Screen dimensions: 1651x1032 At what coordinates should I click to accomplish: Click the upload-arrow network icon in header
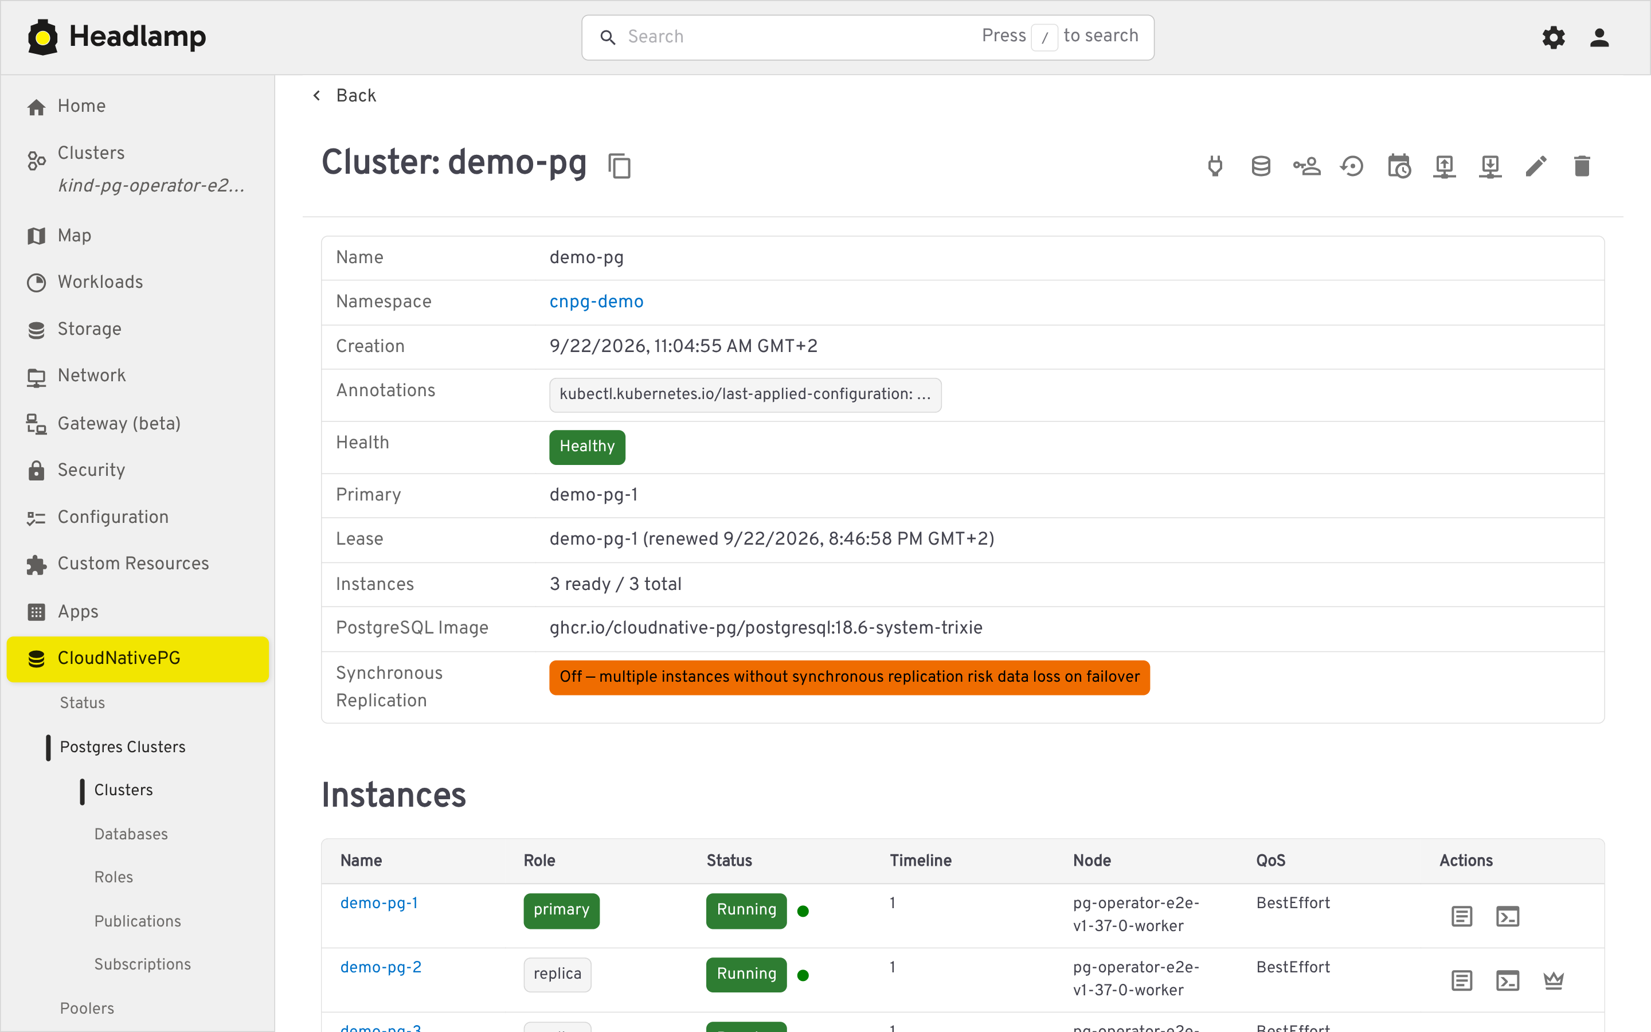[1444, 166]
